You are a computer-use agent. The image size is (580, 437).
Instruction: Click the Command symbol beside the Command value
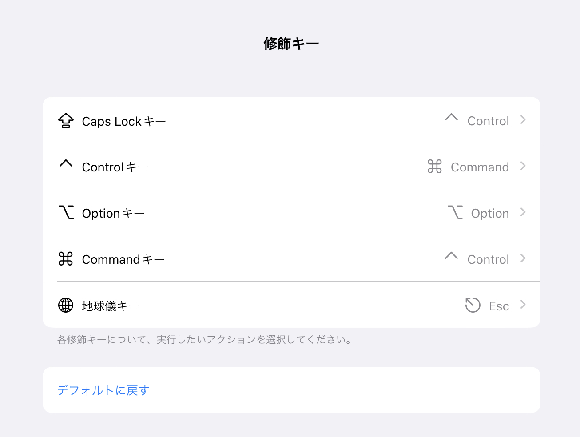434,166
